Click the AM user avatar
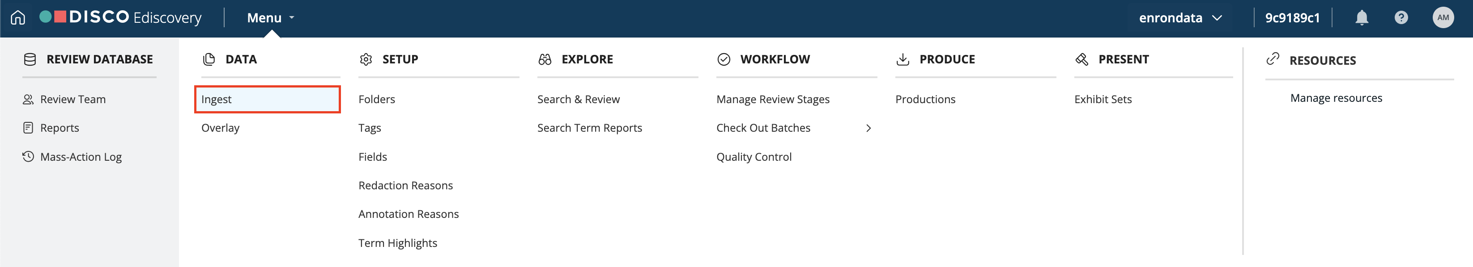Viewport: 1473px width, 267px height. (1443, 18)
